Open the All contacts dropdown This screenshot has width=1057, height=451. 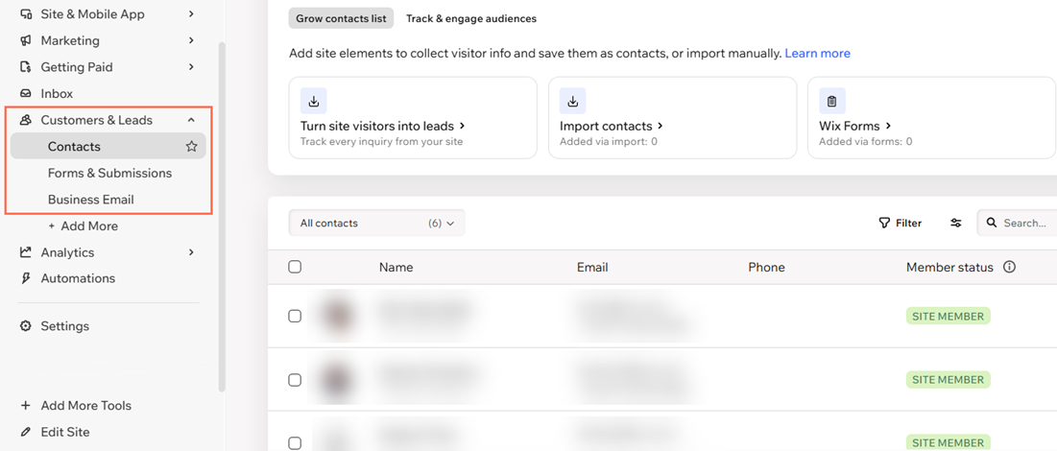click(377, 224)
